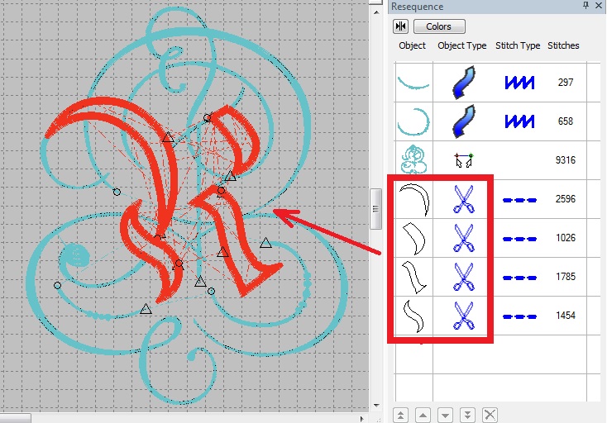Click the run stitch dashes icon in 1454 row
Screen dimensions: 607x423
click(x=519, y=316)
